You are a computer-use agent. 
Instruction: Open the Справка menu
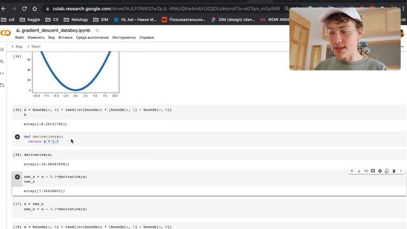tap(147, 38)
